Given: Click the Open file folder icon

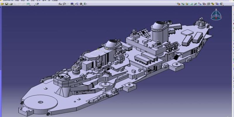Looking at the screenshot, I should 2,4.
